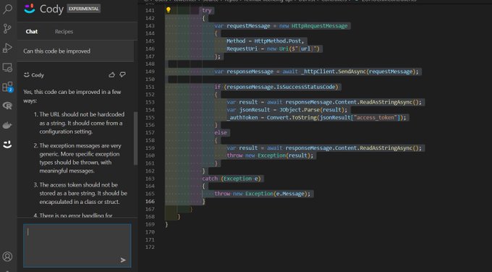Screen dimensions: 492x272
Task: Click the 'Can this code be improved' message
Action: tap(56, 51)
